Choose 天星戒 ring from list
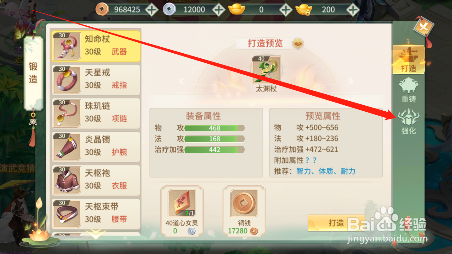This screenshot has width=452, height=254. coord(96,80)
